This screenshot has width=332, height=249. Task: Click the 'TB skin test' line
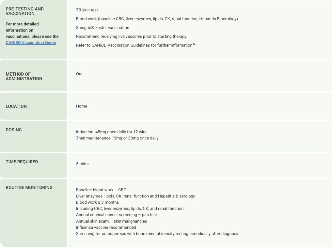coord(87,10)
